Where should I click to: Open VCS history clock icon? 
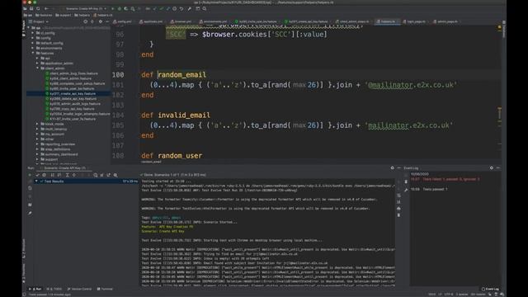[x=174, y=9]
